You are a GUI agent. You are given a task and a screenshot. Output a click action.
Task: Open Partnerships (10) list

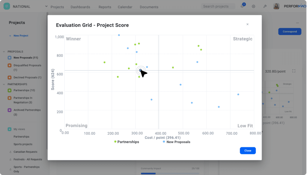(x=24, y=90)
